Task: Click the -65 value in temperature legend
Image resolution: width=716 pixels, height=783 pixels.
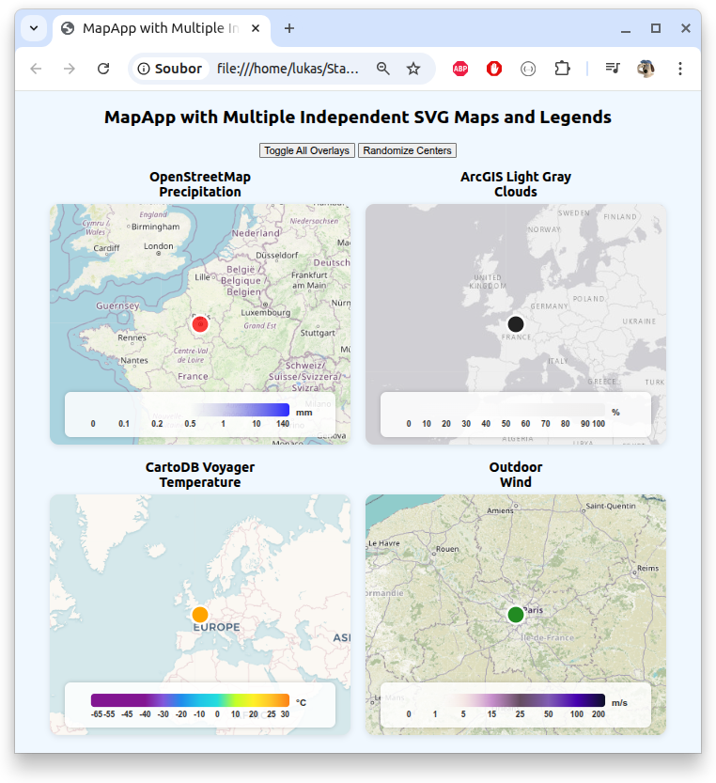Action: click(97, 714)
